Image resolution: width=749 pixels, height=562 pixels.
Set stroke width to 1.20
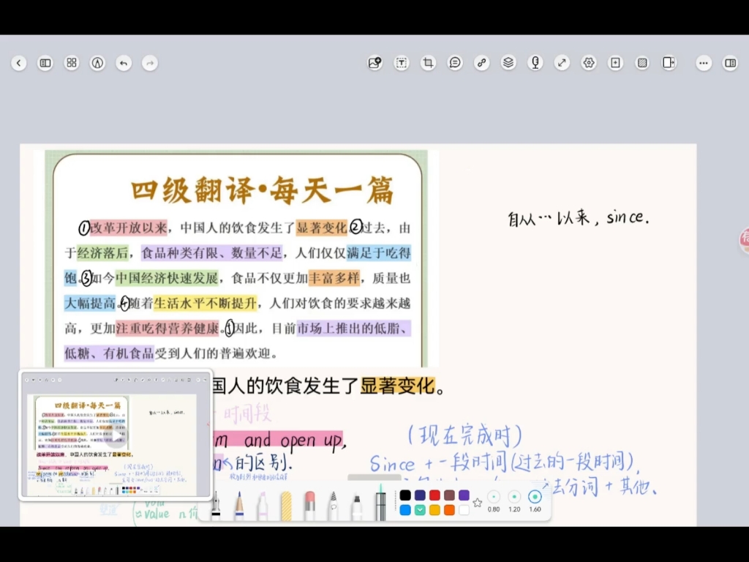(x=514, y=501)
